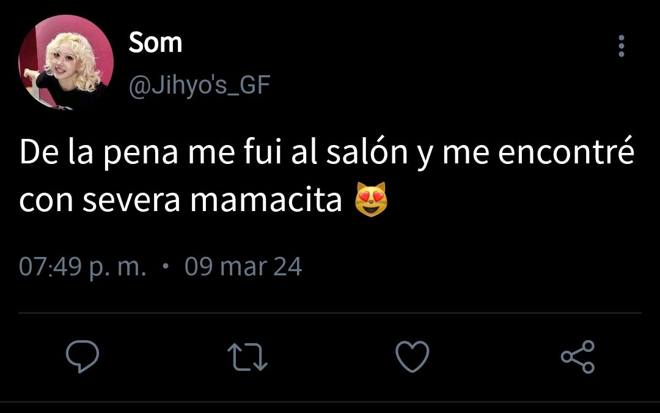Open Som's blonde-haired profile picture

(66, 62)
